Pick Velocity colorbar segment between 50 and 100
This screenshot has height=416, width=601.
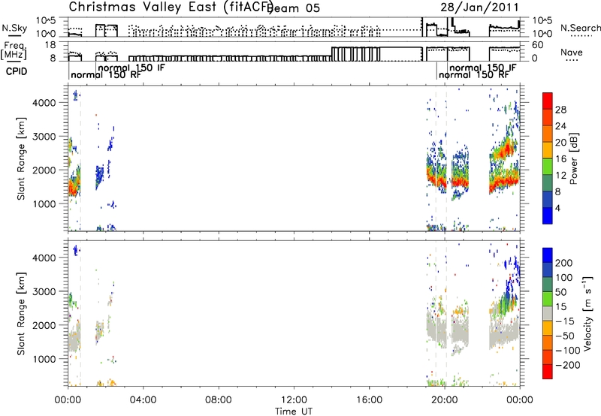tap(548, 285)
